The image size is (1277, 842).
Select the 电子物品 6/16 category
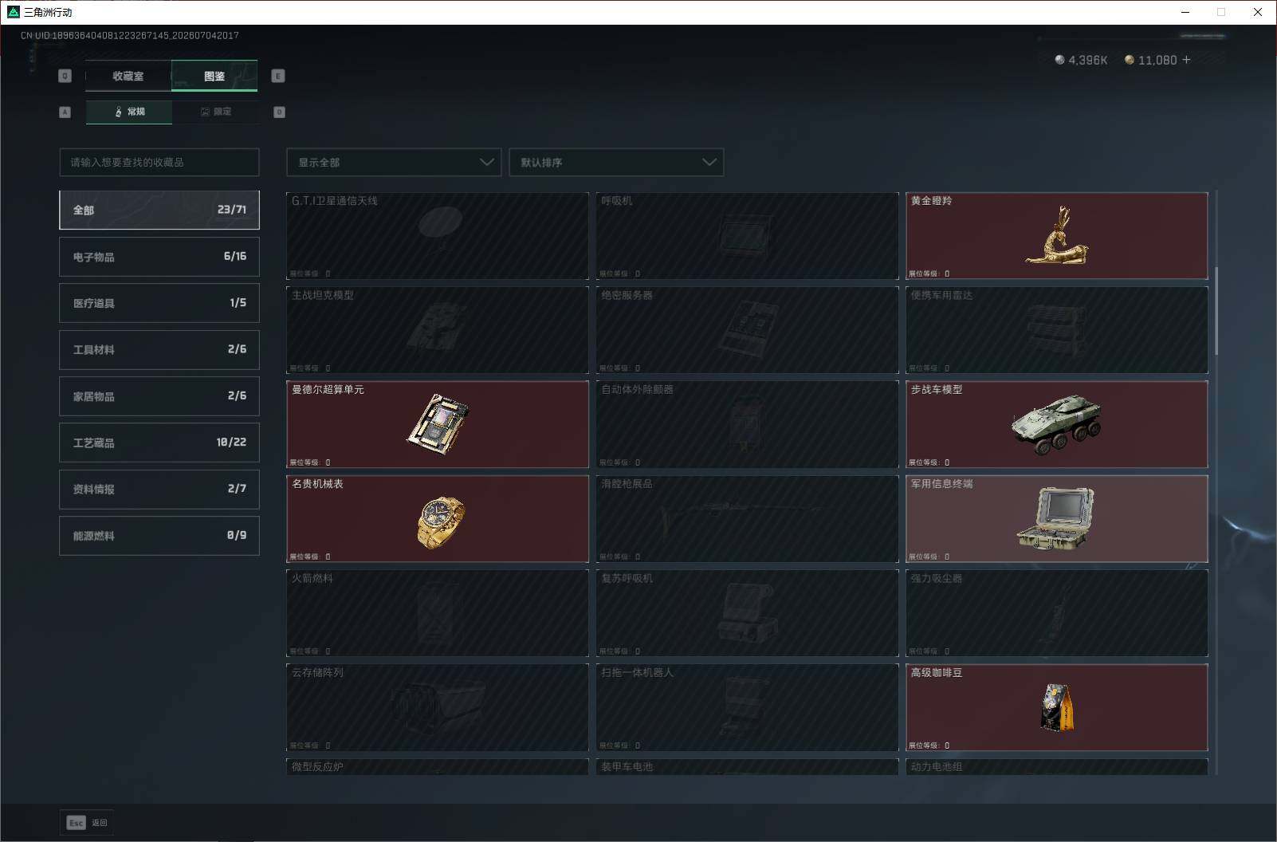159,257
